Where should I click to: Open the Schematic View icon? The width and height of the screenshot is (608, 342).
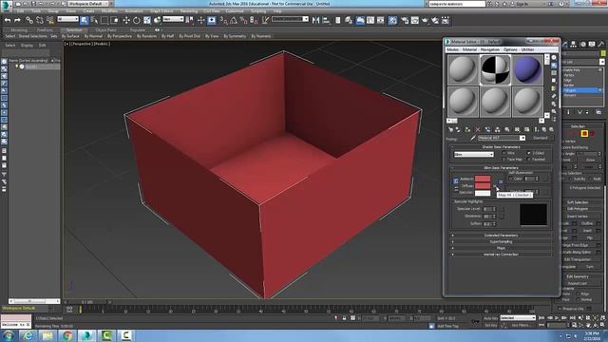pyautogui.click(x=380, y=20)
